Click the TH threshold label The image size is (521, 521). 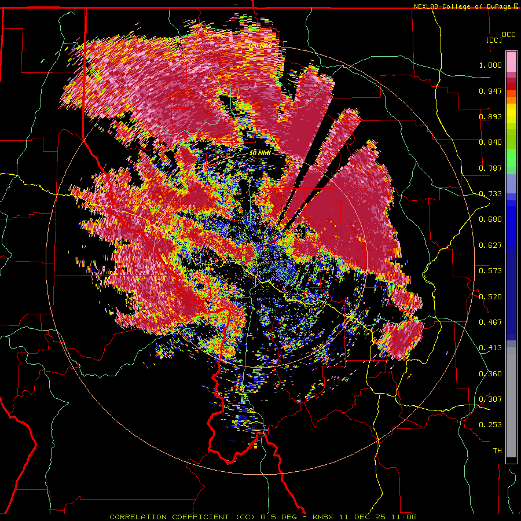pos(497,450)
